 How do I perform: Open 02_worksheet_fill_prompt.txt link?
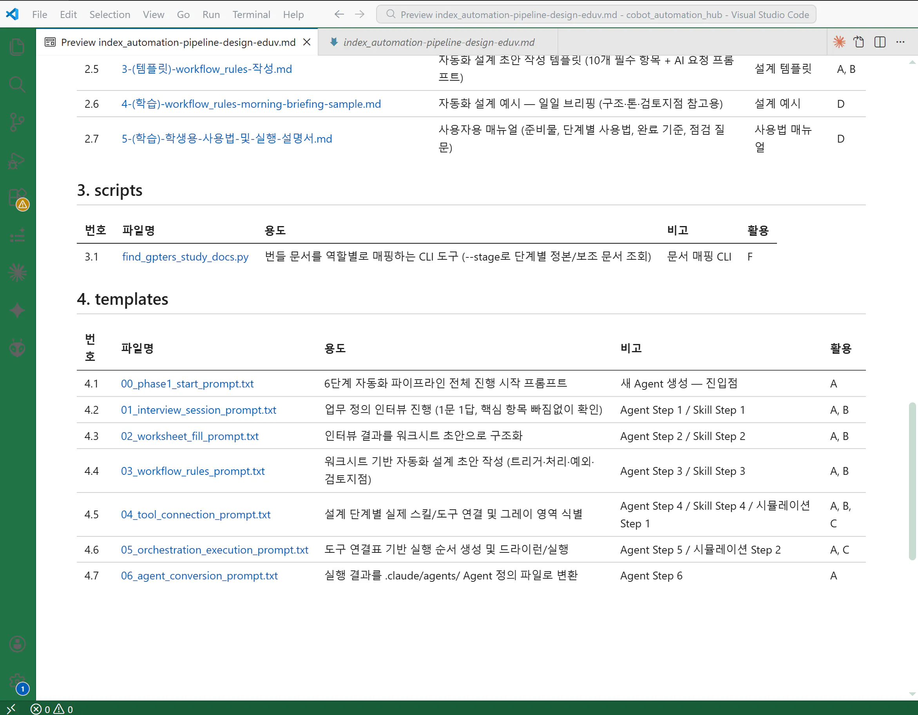coord(190,436)
